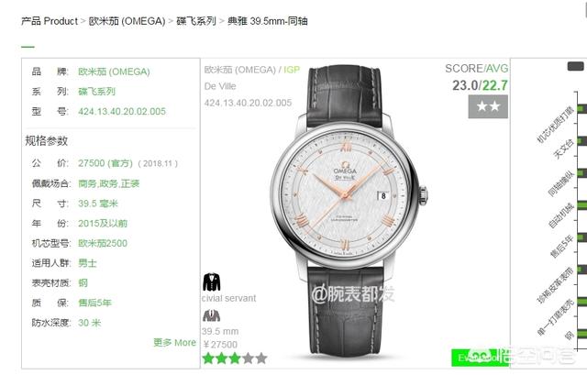Click the 更多 More link
Image resolution: width=587 pixels, height=375 pixels.
pos(175,342)
